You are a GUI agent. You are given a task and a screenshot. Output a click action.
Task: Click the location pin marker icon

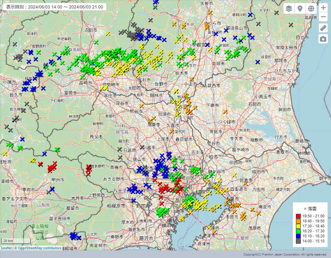300,9
